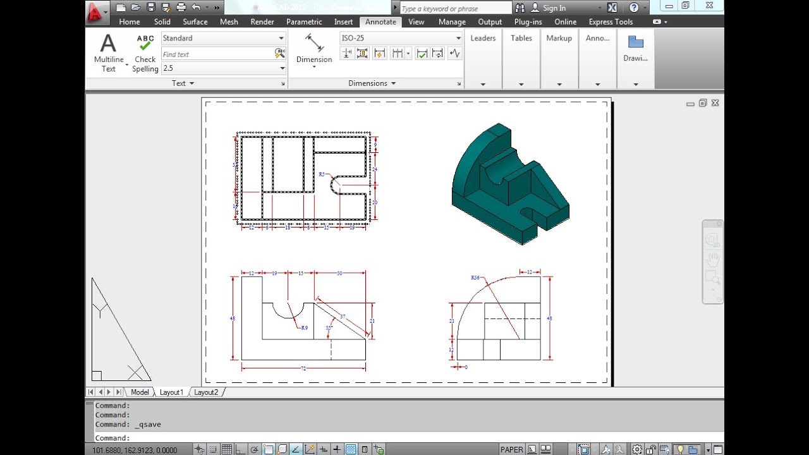Click the dimension Update icon
Screen dimensions: 809x455
[438, 54]
